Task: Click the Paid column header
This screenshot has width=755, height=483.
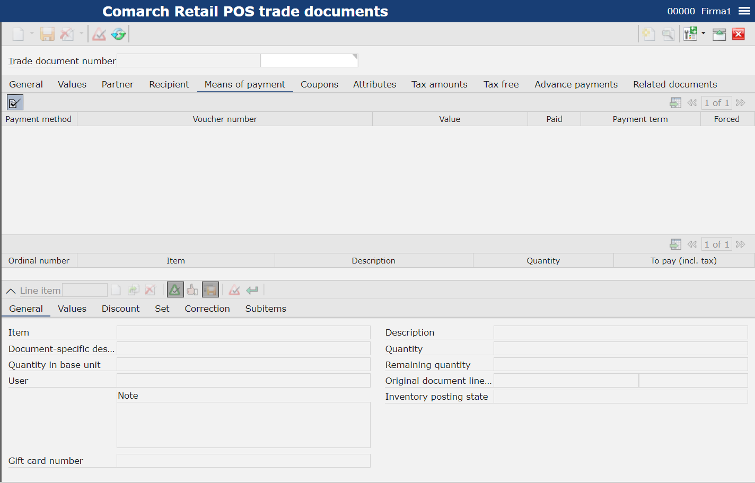Action: click(555, 119)
